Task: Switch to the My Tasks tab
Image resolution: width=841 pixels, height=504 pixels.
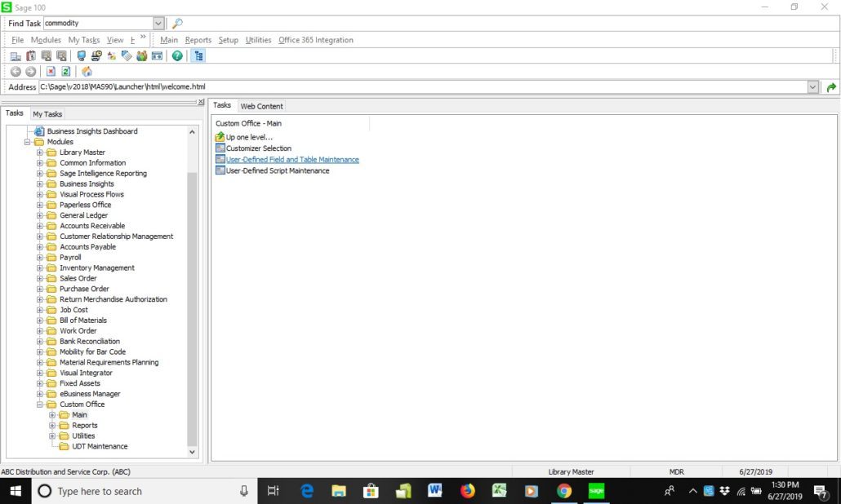Action: click(47, 114)
